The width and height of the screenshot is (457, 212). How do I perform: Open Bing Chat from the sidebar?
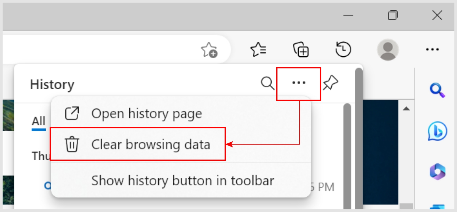point(437,131)
